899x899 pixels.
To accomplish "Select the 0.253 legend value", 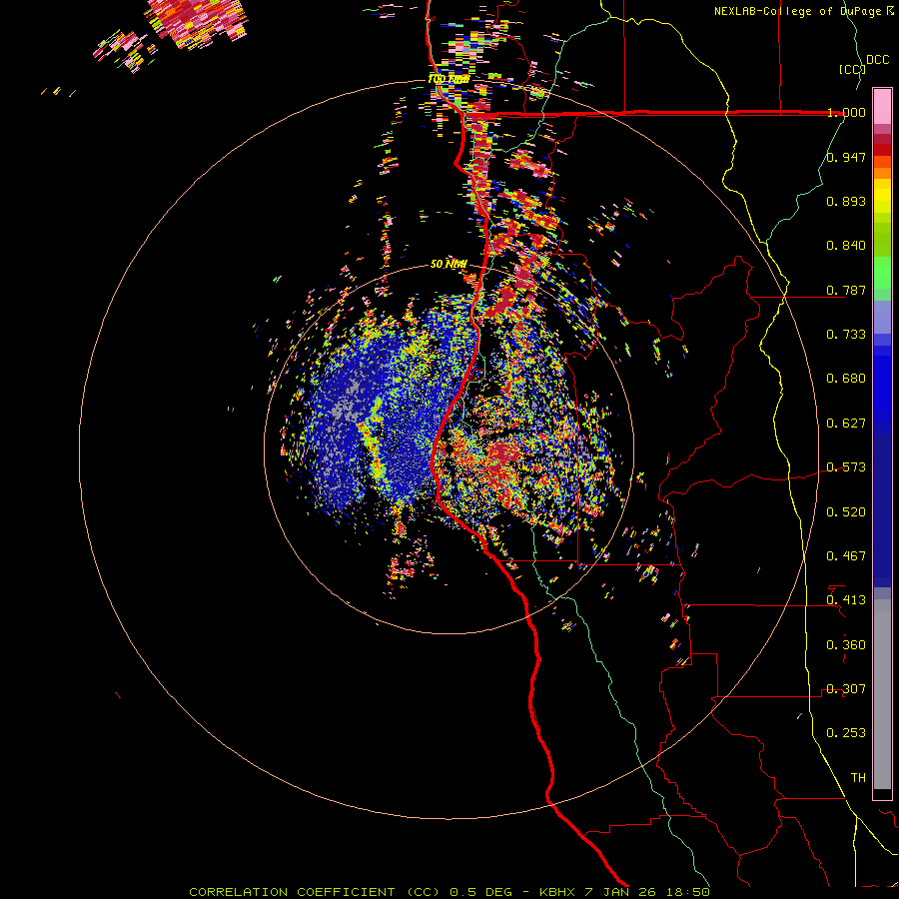I will click(x=846, y=733).
